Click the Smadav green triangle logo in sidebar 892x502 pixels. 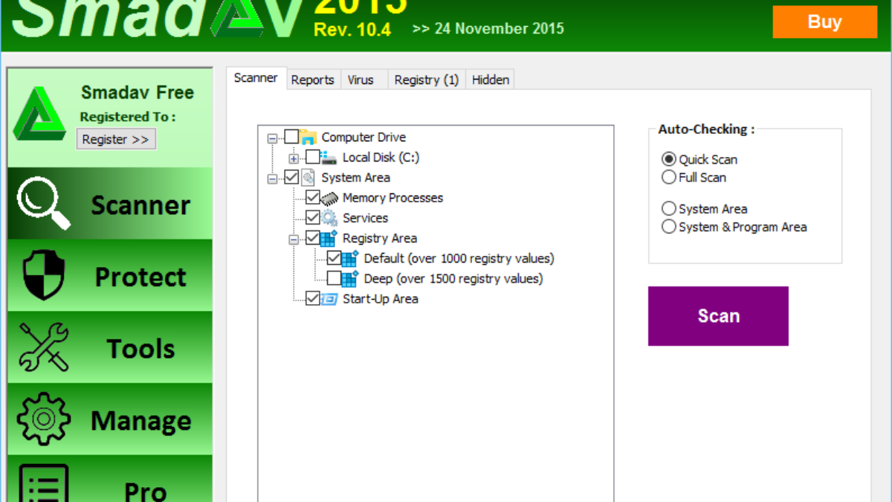tap(39, 113)
